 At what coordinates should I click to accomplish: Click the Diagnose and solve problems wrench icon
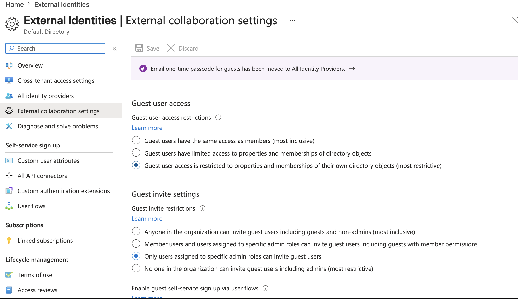9,126
